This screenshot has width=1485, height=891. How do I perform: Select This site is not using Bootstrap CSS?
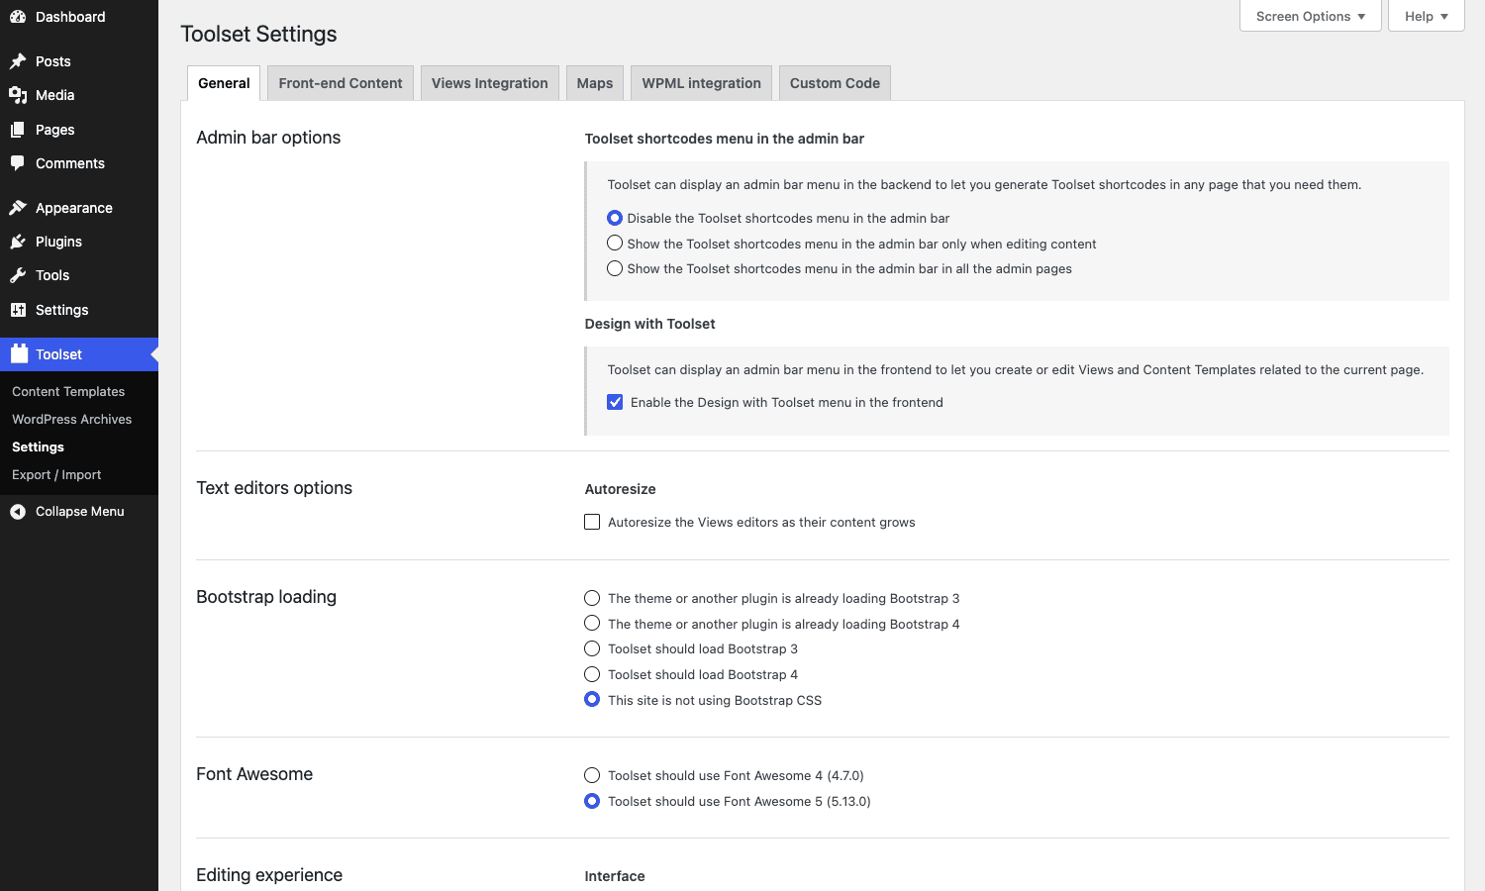592,700
